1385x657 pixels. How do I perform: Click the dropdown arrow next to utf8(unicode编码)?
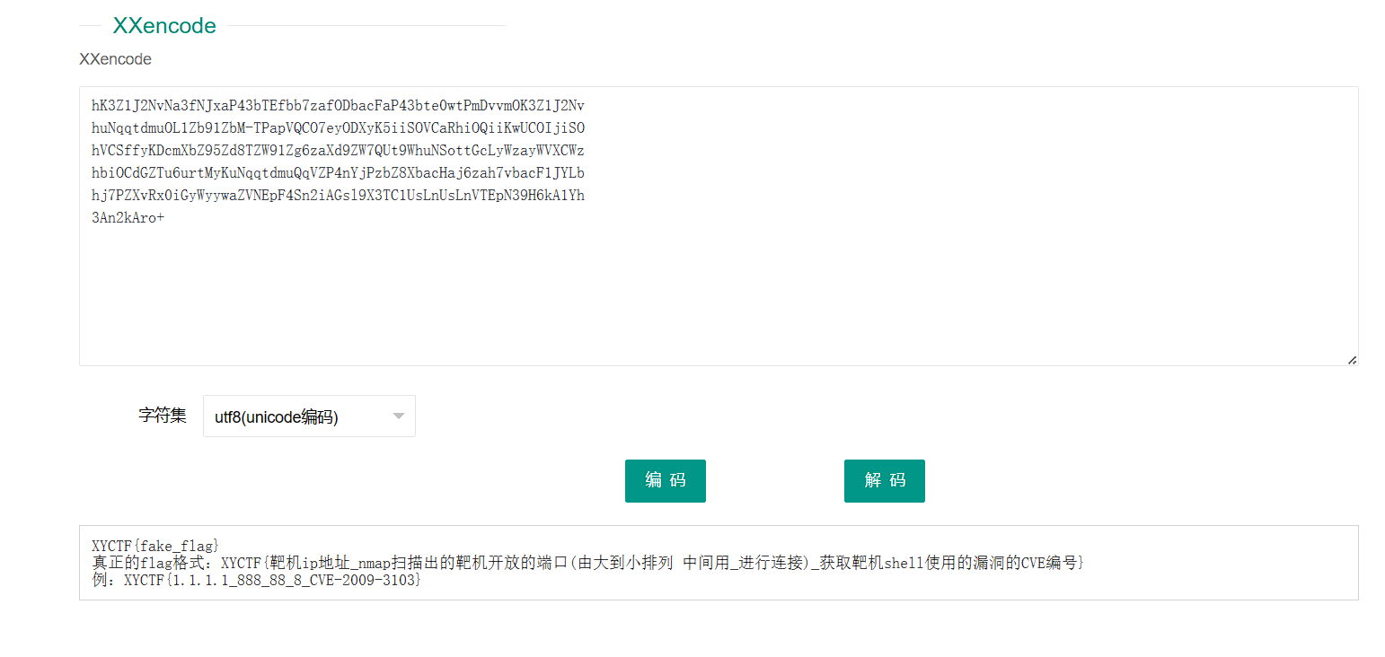[399, 416]
